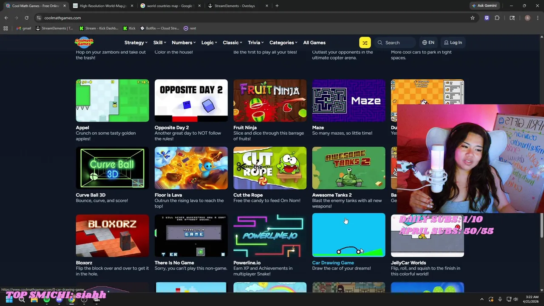Click the Car Drawing Game title link
The image size is (544, 306).
pyautogui.click(x=333, y=263)
